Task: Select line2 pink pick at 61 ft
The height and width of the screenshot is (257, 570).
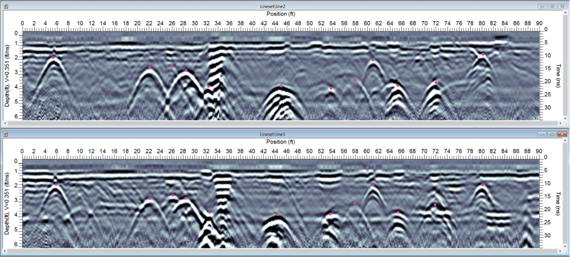Action: pos(373,60)
